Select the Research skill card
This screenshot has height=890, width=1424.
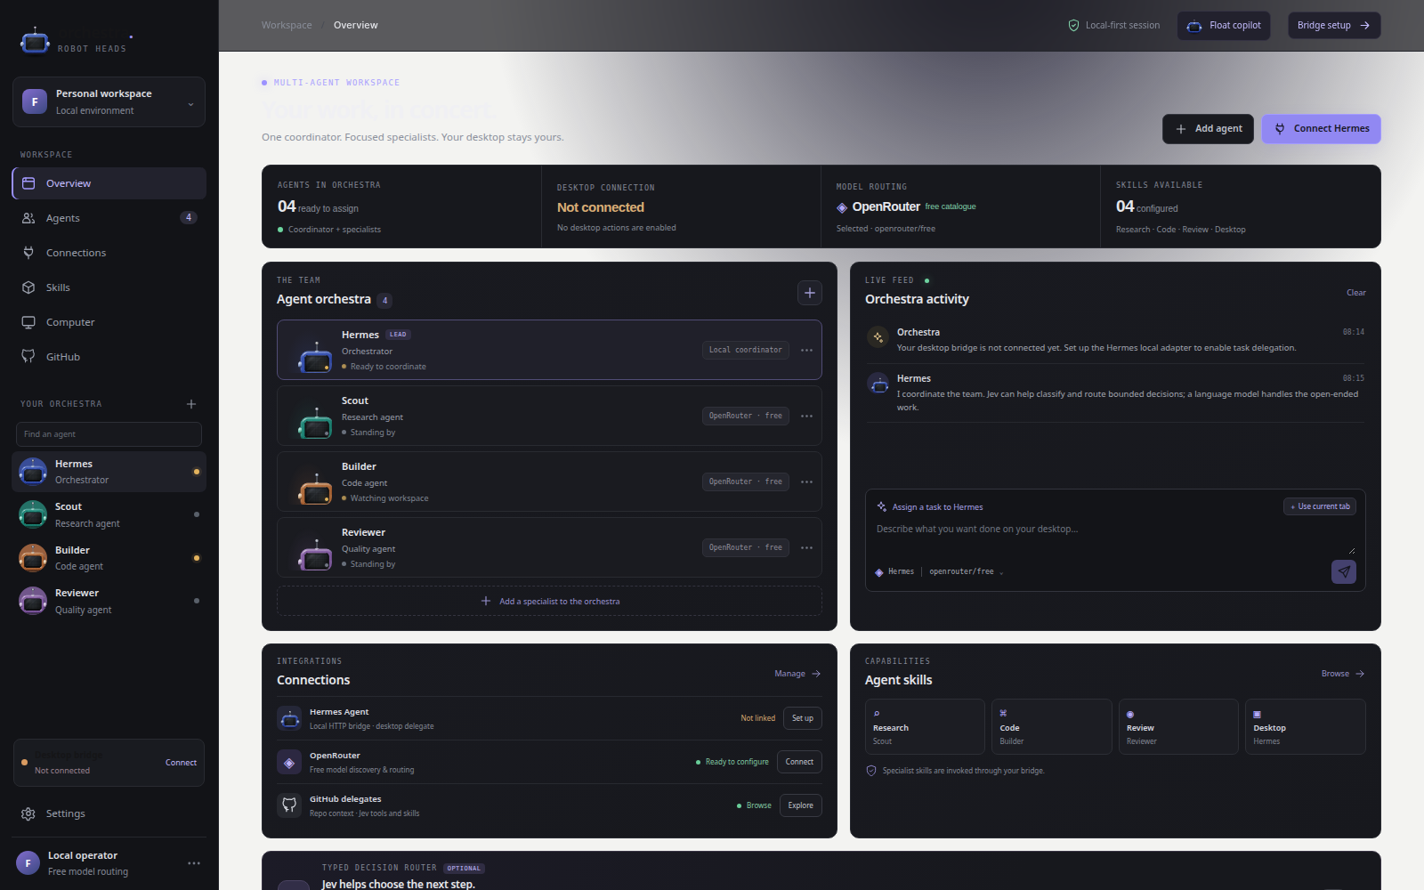(x=925, y=726)
